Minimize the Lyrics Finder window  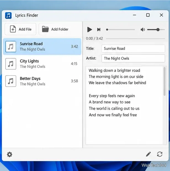[134, 15]
